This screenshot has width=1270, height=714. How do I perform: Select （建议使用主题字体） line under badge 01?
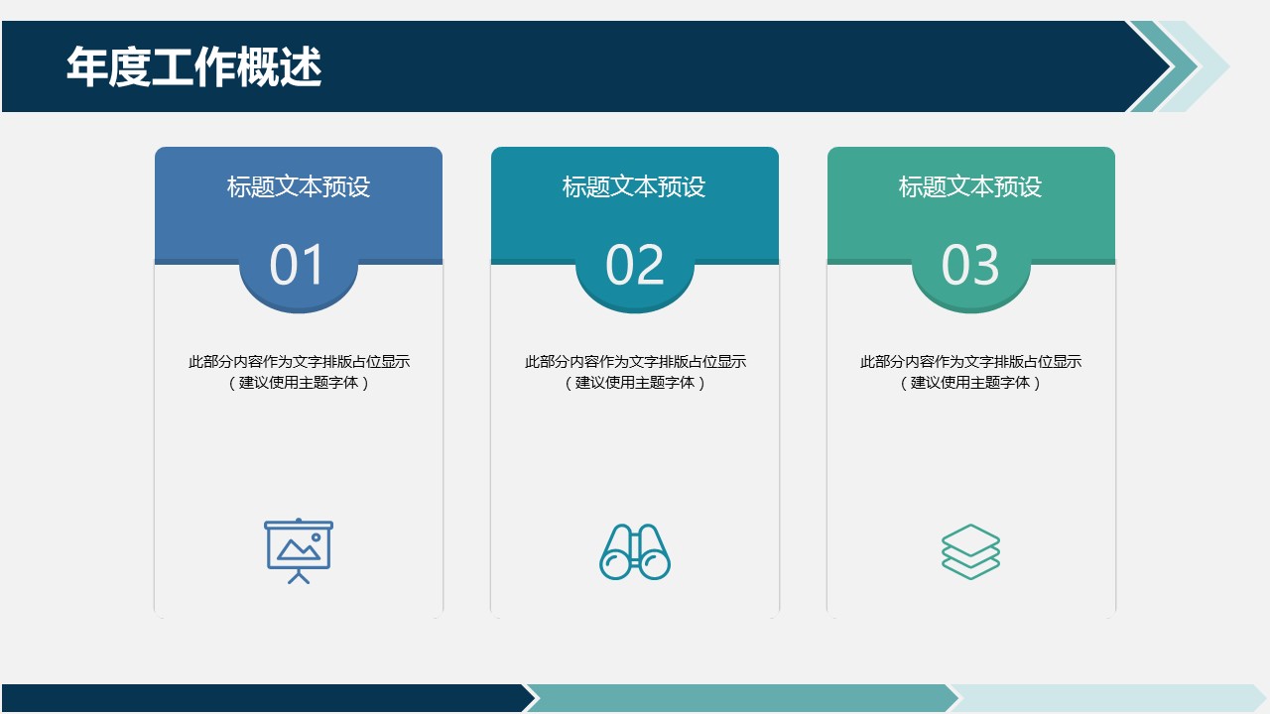(x=299, y=383)
